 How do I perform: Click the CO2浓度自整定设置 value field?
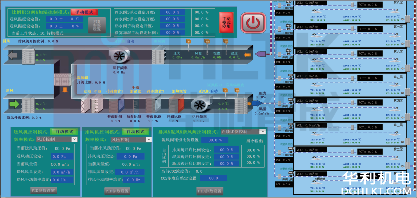(213, 178)
